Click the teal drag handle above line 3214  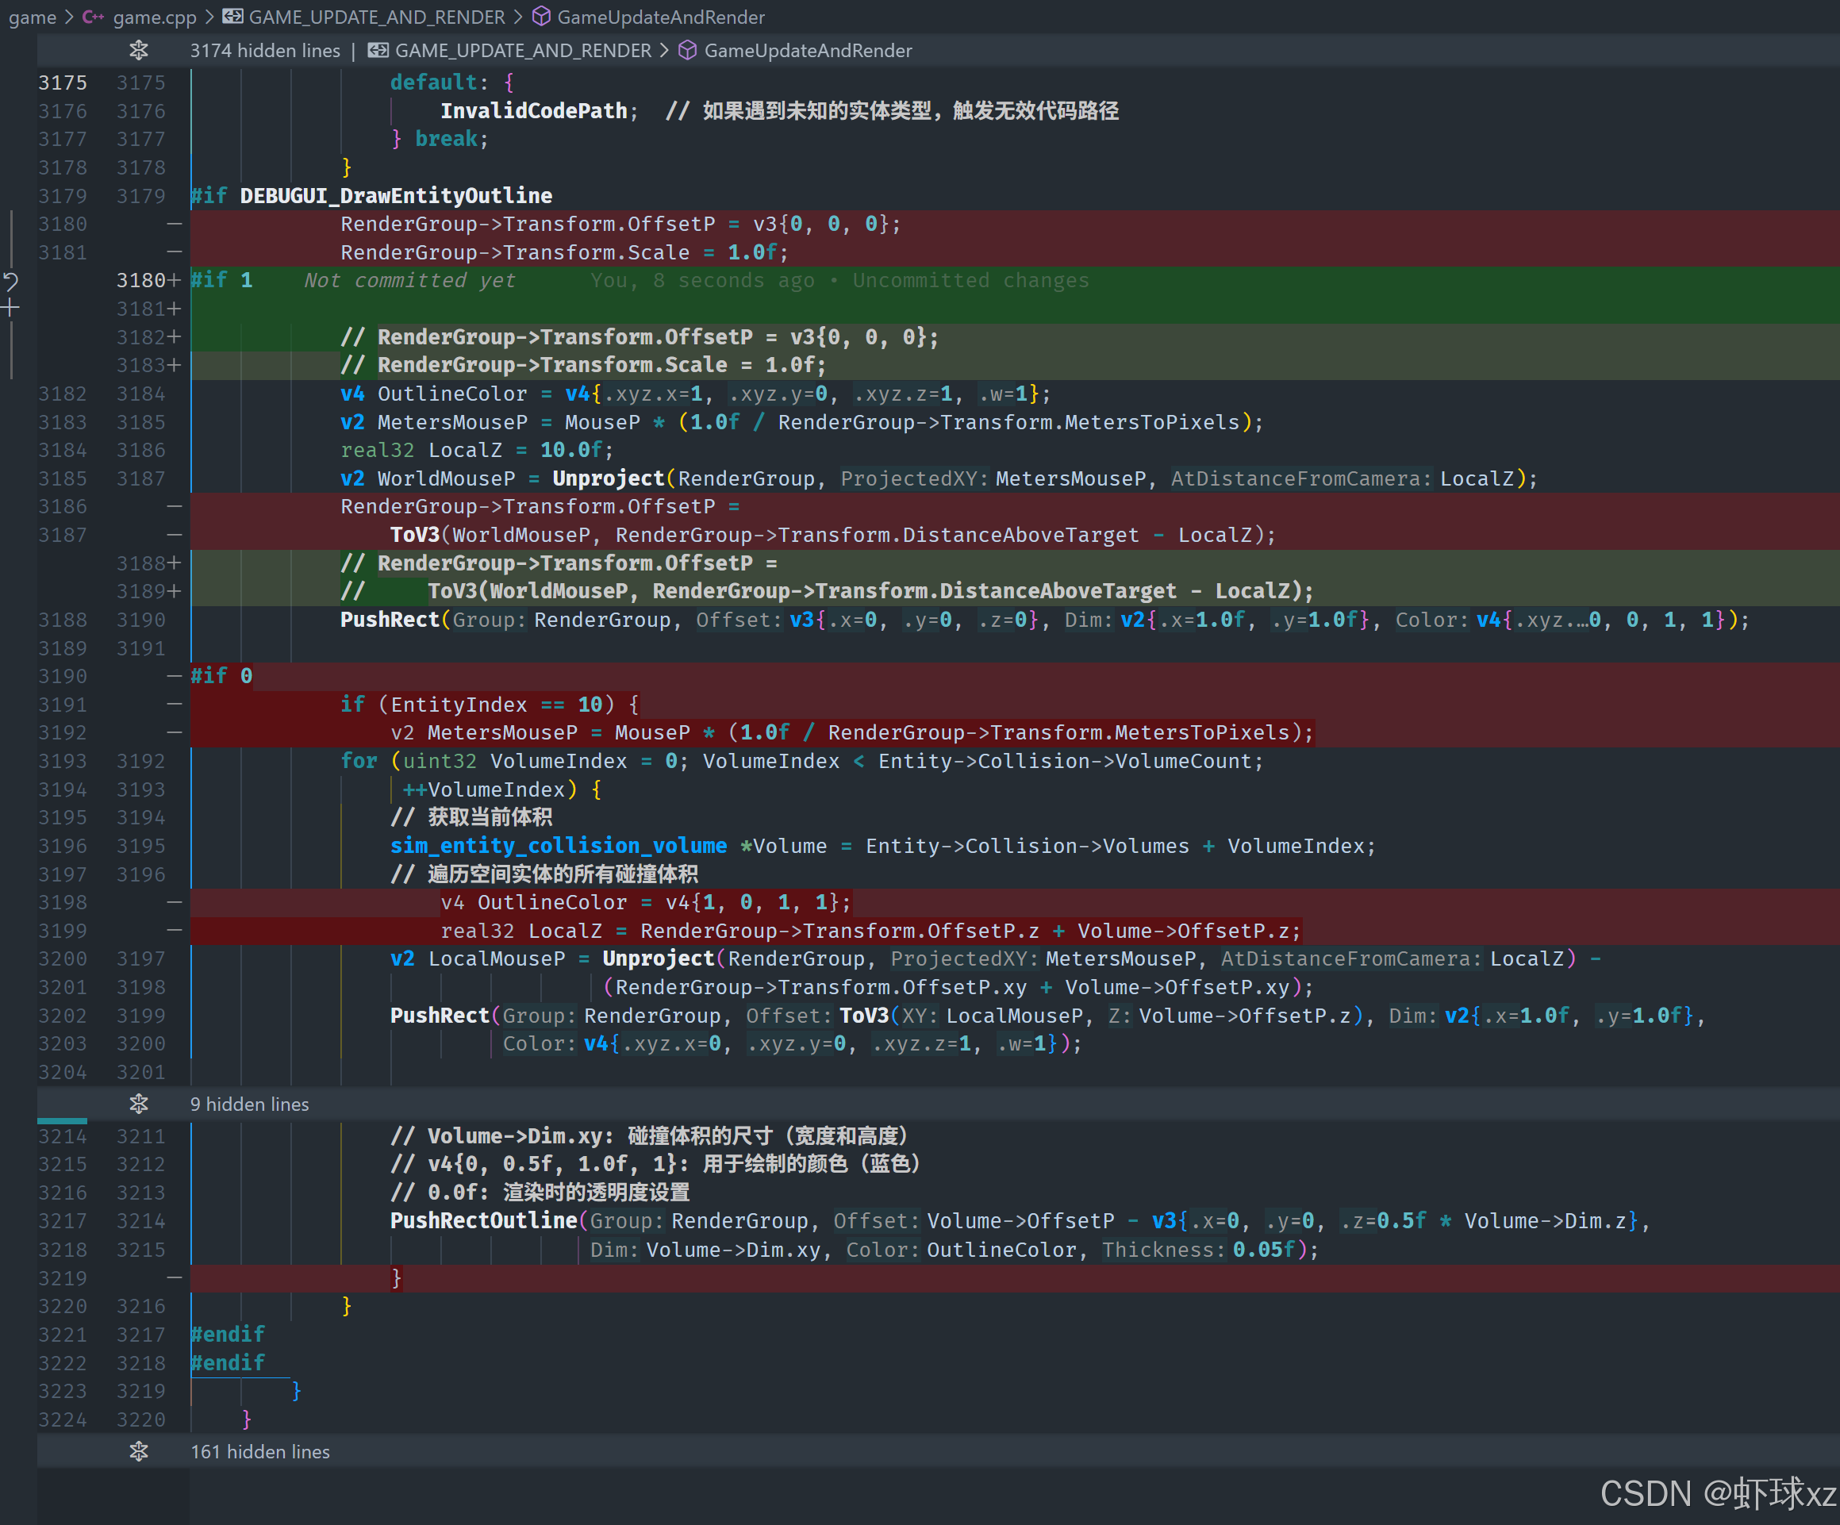[61, 1121]
